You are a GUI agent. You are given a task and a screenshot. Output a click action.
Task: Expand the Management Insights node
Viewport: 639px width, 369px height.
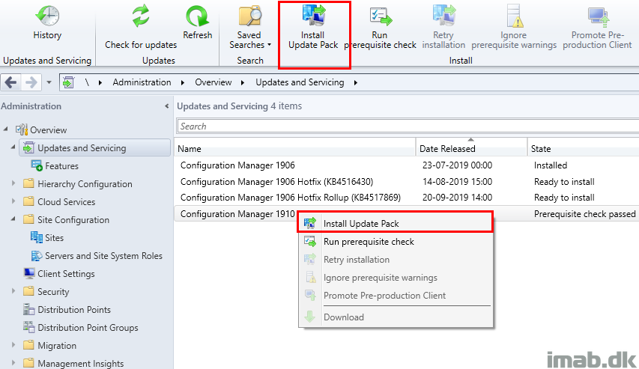(13, 362)
